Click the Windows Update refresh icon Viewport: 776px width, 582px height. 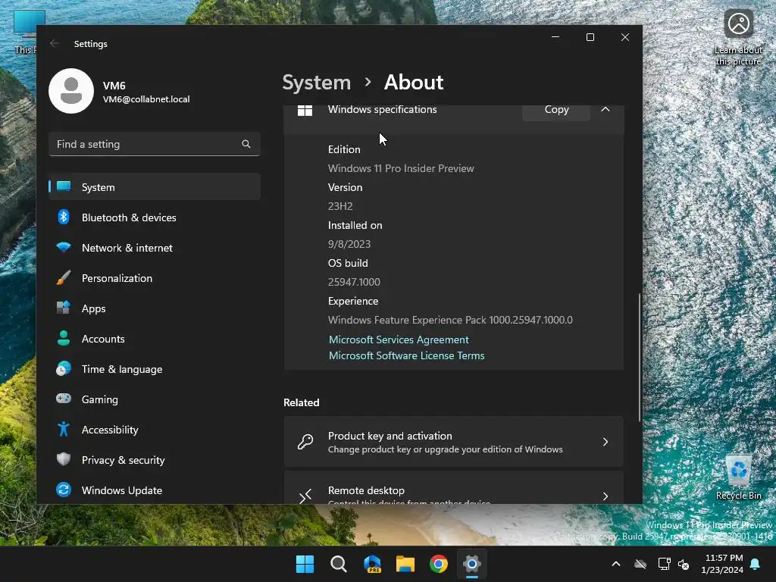tap(64, 490)
